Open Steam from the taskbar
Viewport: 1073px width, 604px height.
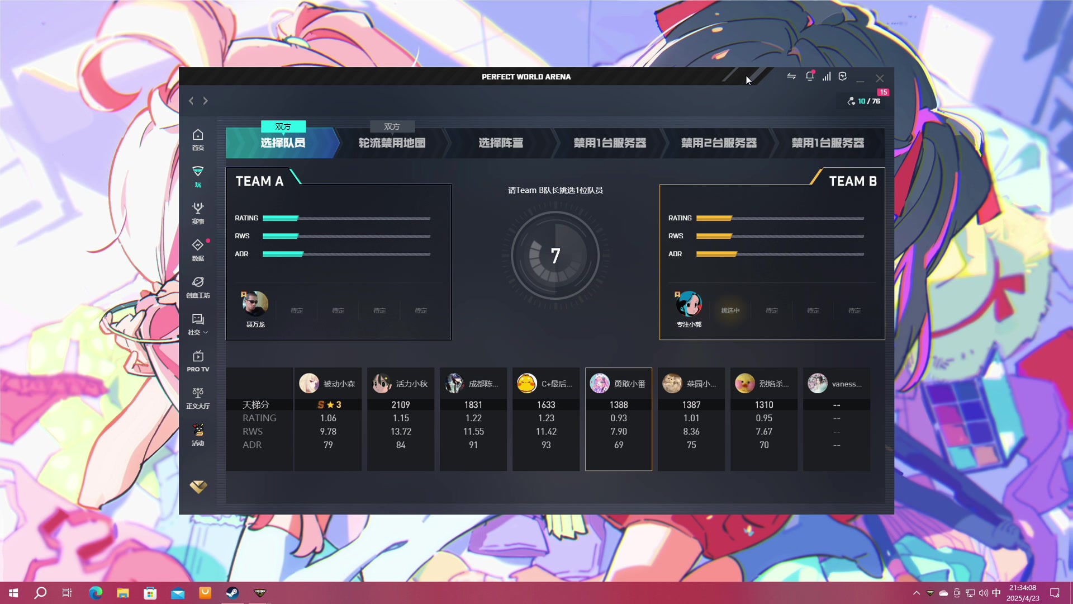coord(232,593)
